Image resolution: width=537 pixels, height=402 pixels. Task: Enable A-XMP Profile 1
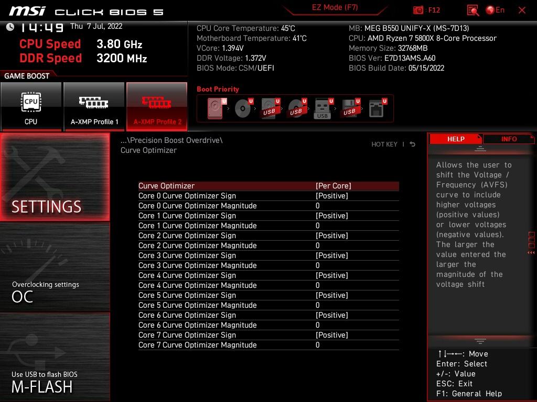point(94,107)
